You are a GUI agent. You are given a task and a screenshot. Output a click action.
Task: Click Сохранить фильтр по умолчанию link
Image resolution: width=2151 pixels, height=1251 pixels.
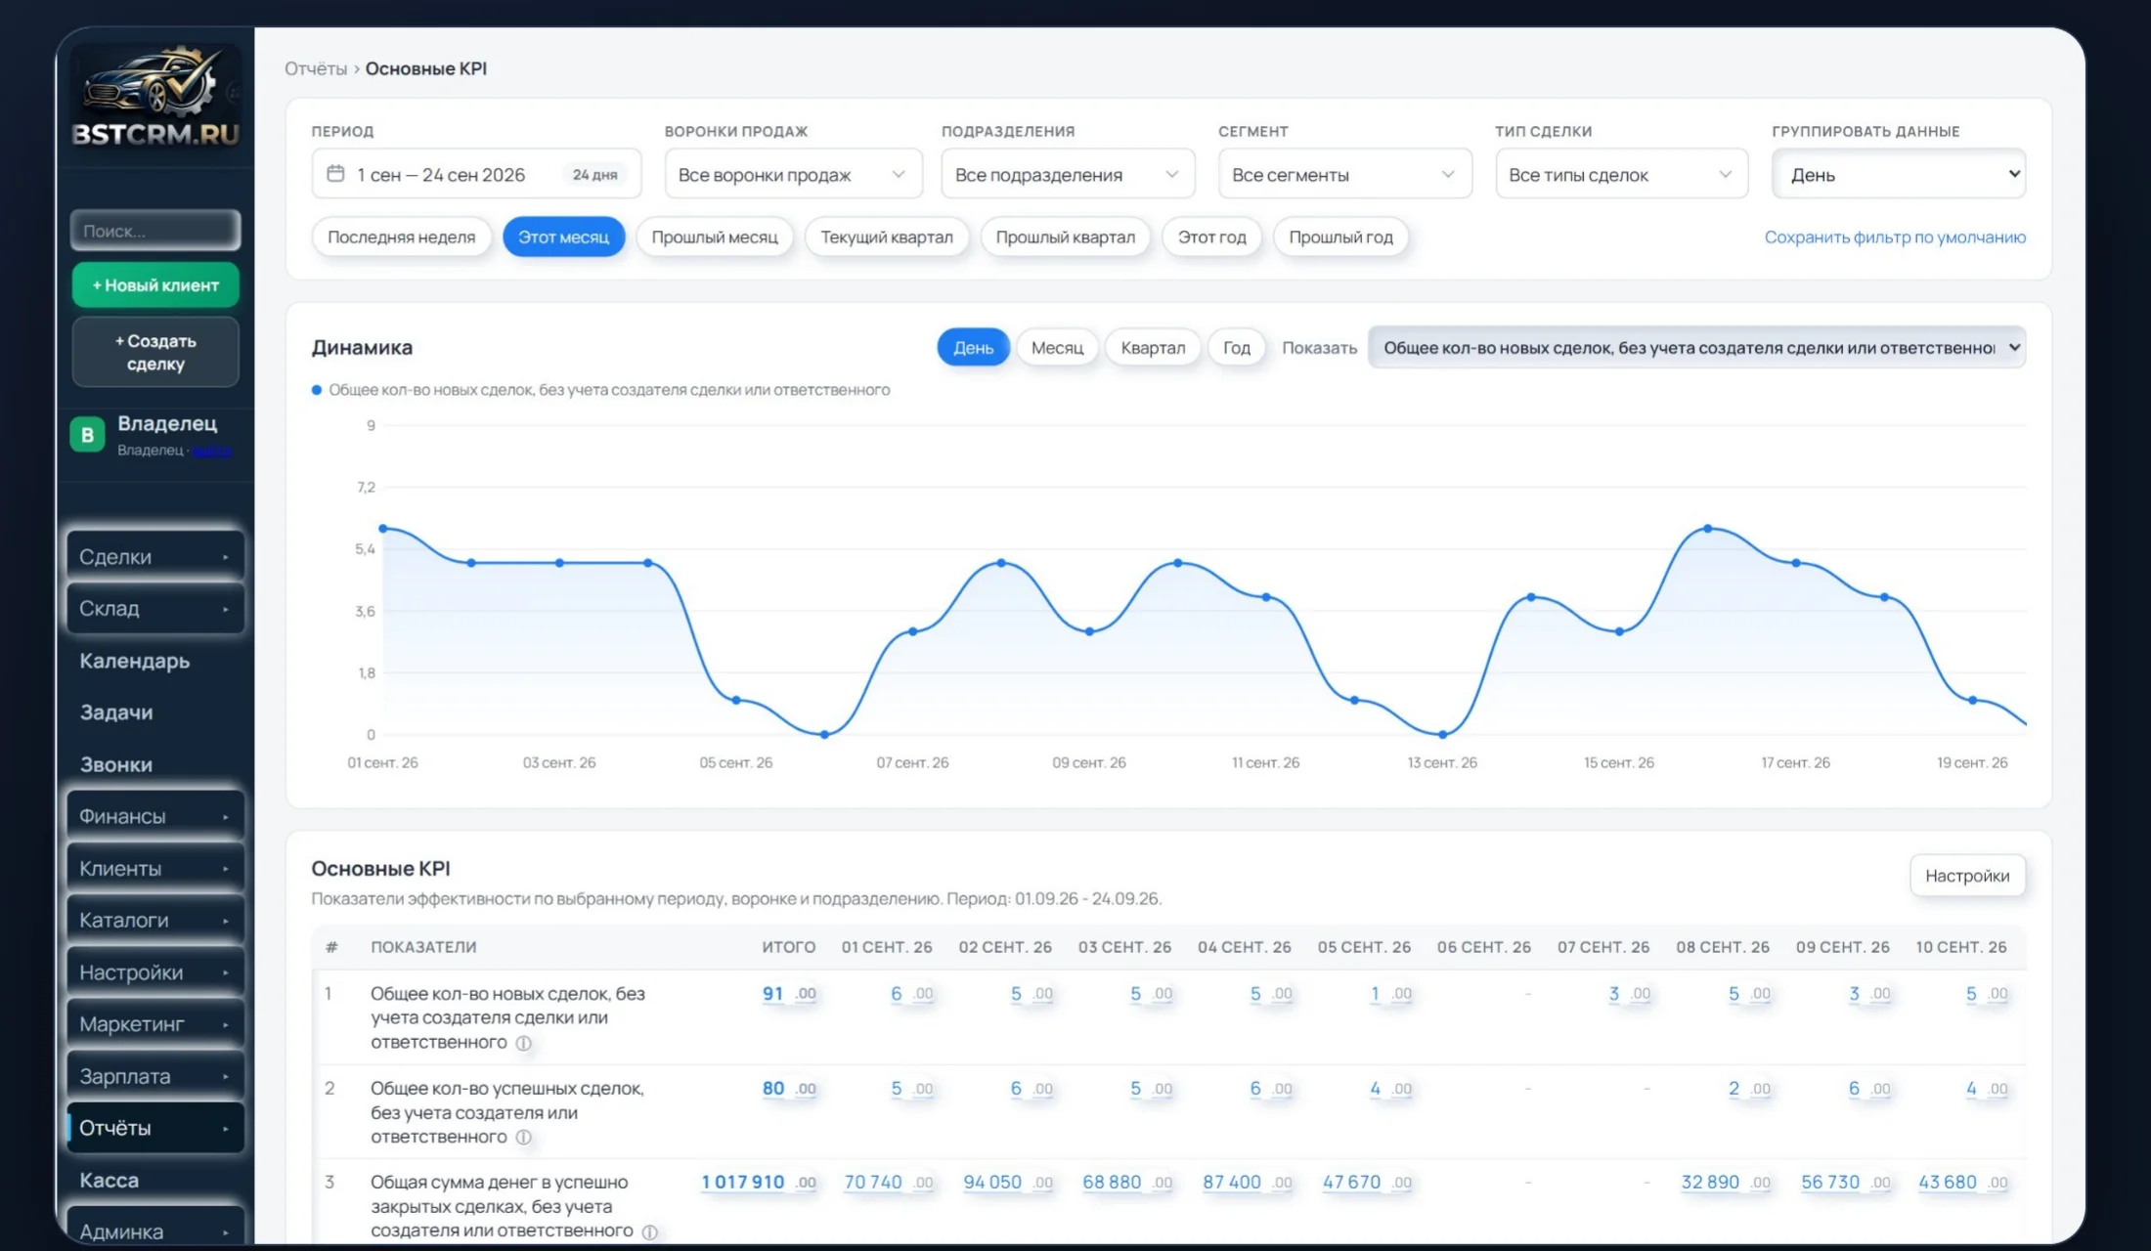1895,237
